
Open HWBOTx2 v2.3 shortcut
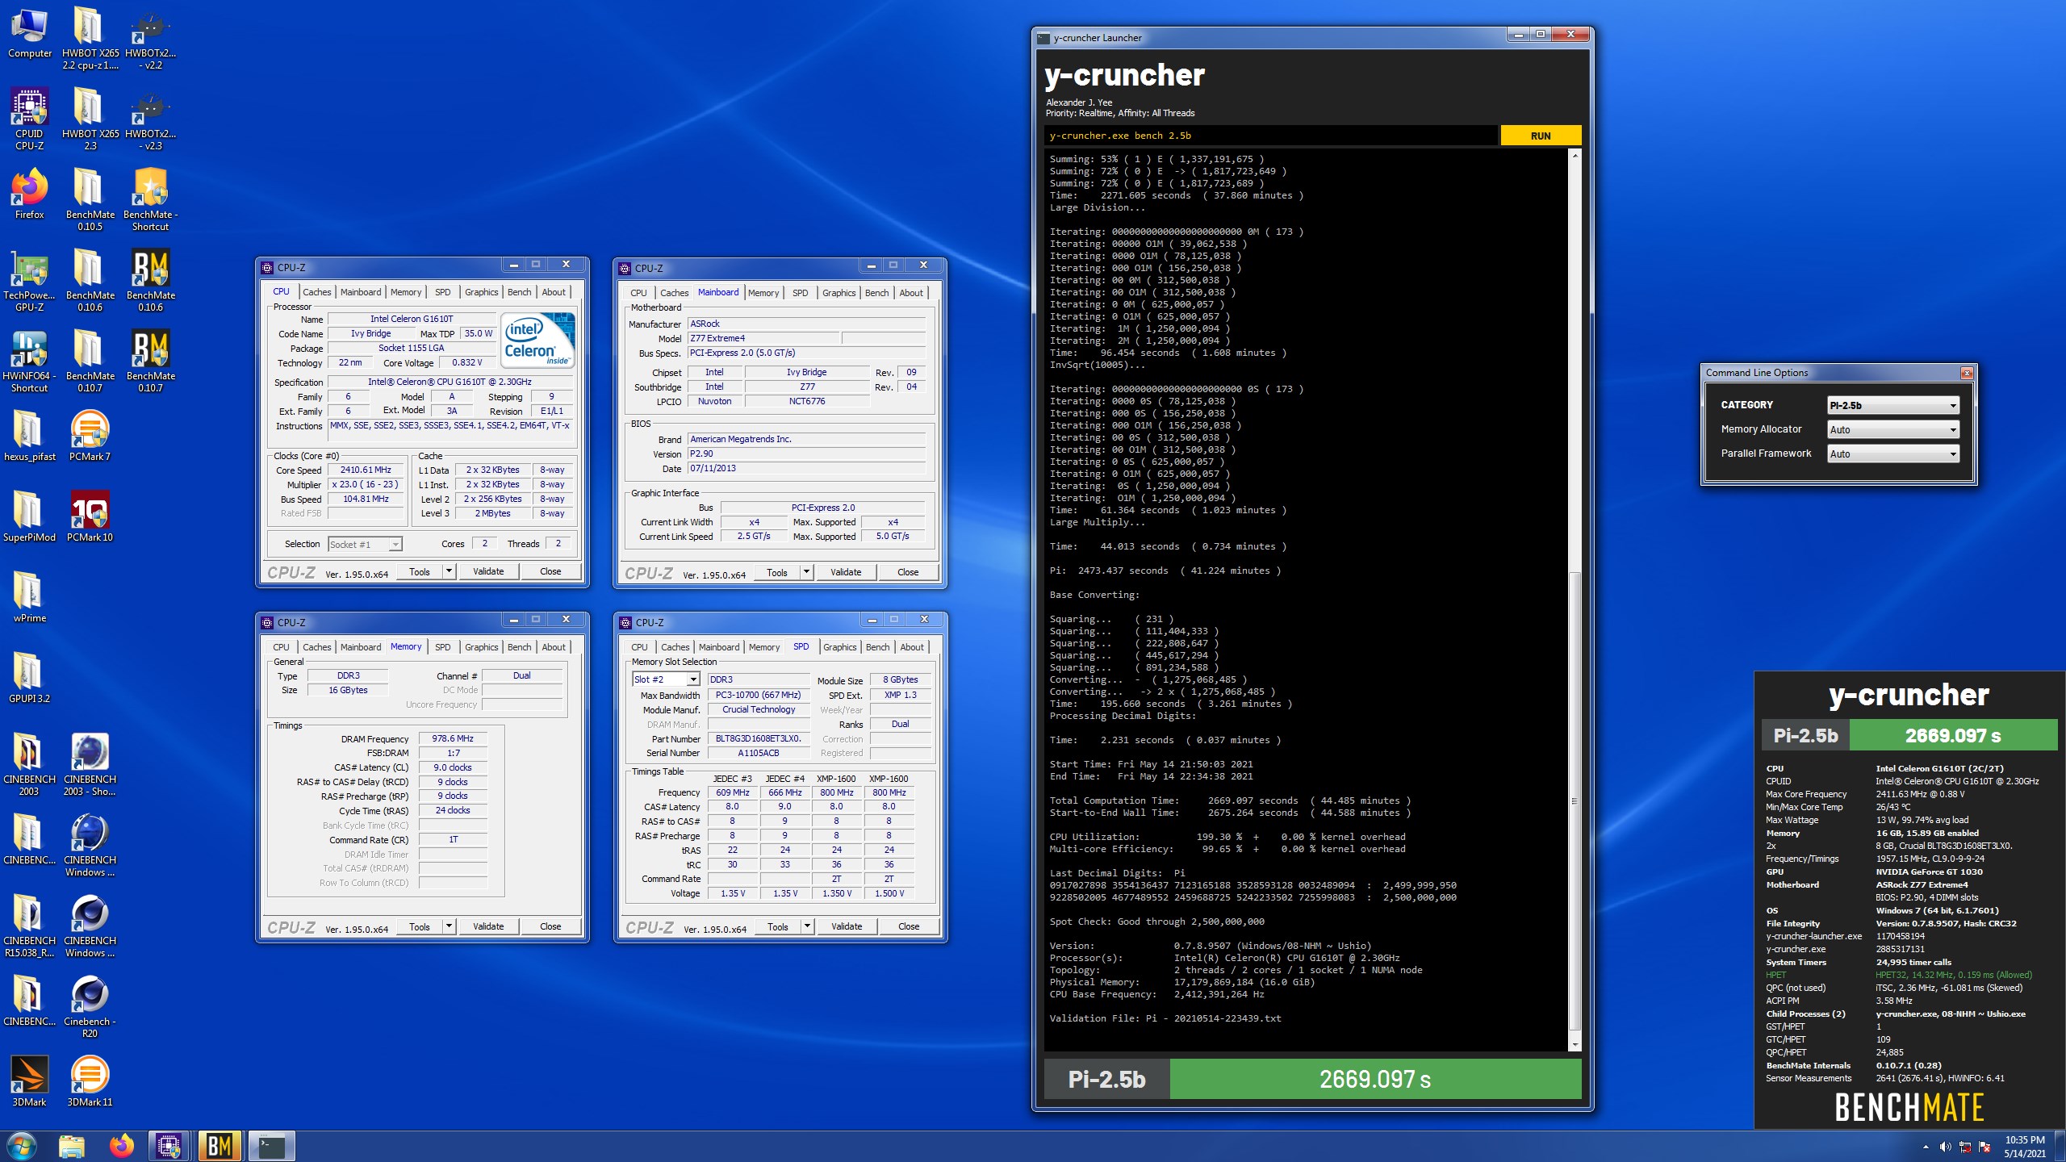(151, 119)
